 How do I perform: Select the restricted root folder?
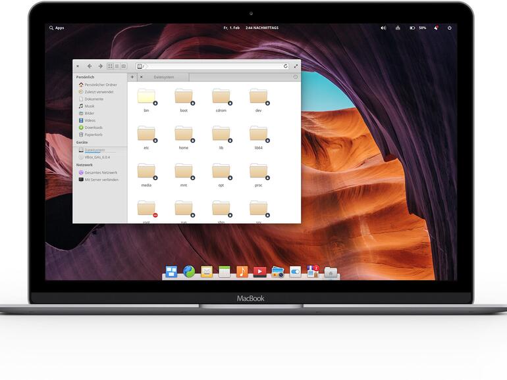tap(146, 212)
